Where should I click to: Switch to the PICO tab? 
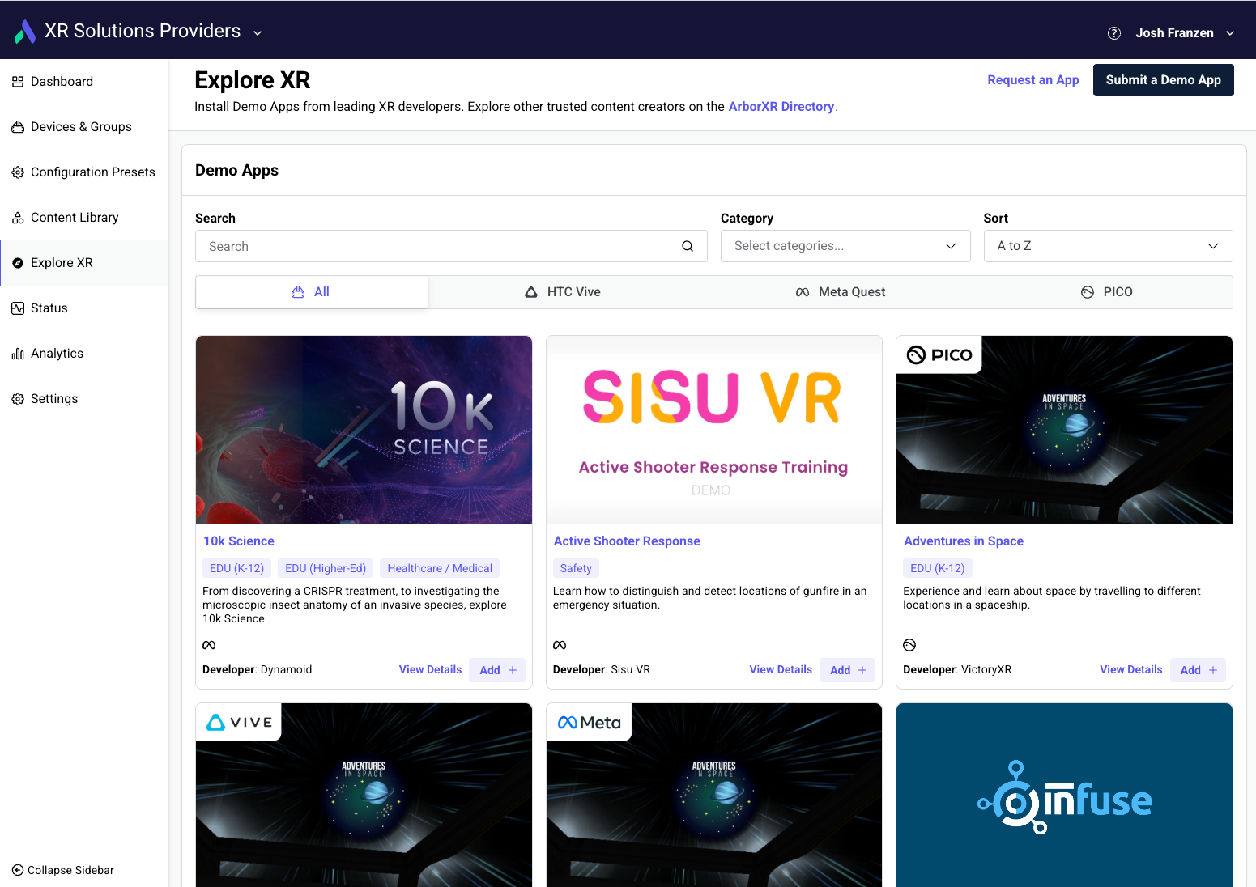pyautogui.click(x=1107, y=292)
